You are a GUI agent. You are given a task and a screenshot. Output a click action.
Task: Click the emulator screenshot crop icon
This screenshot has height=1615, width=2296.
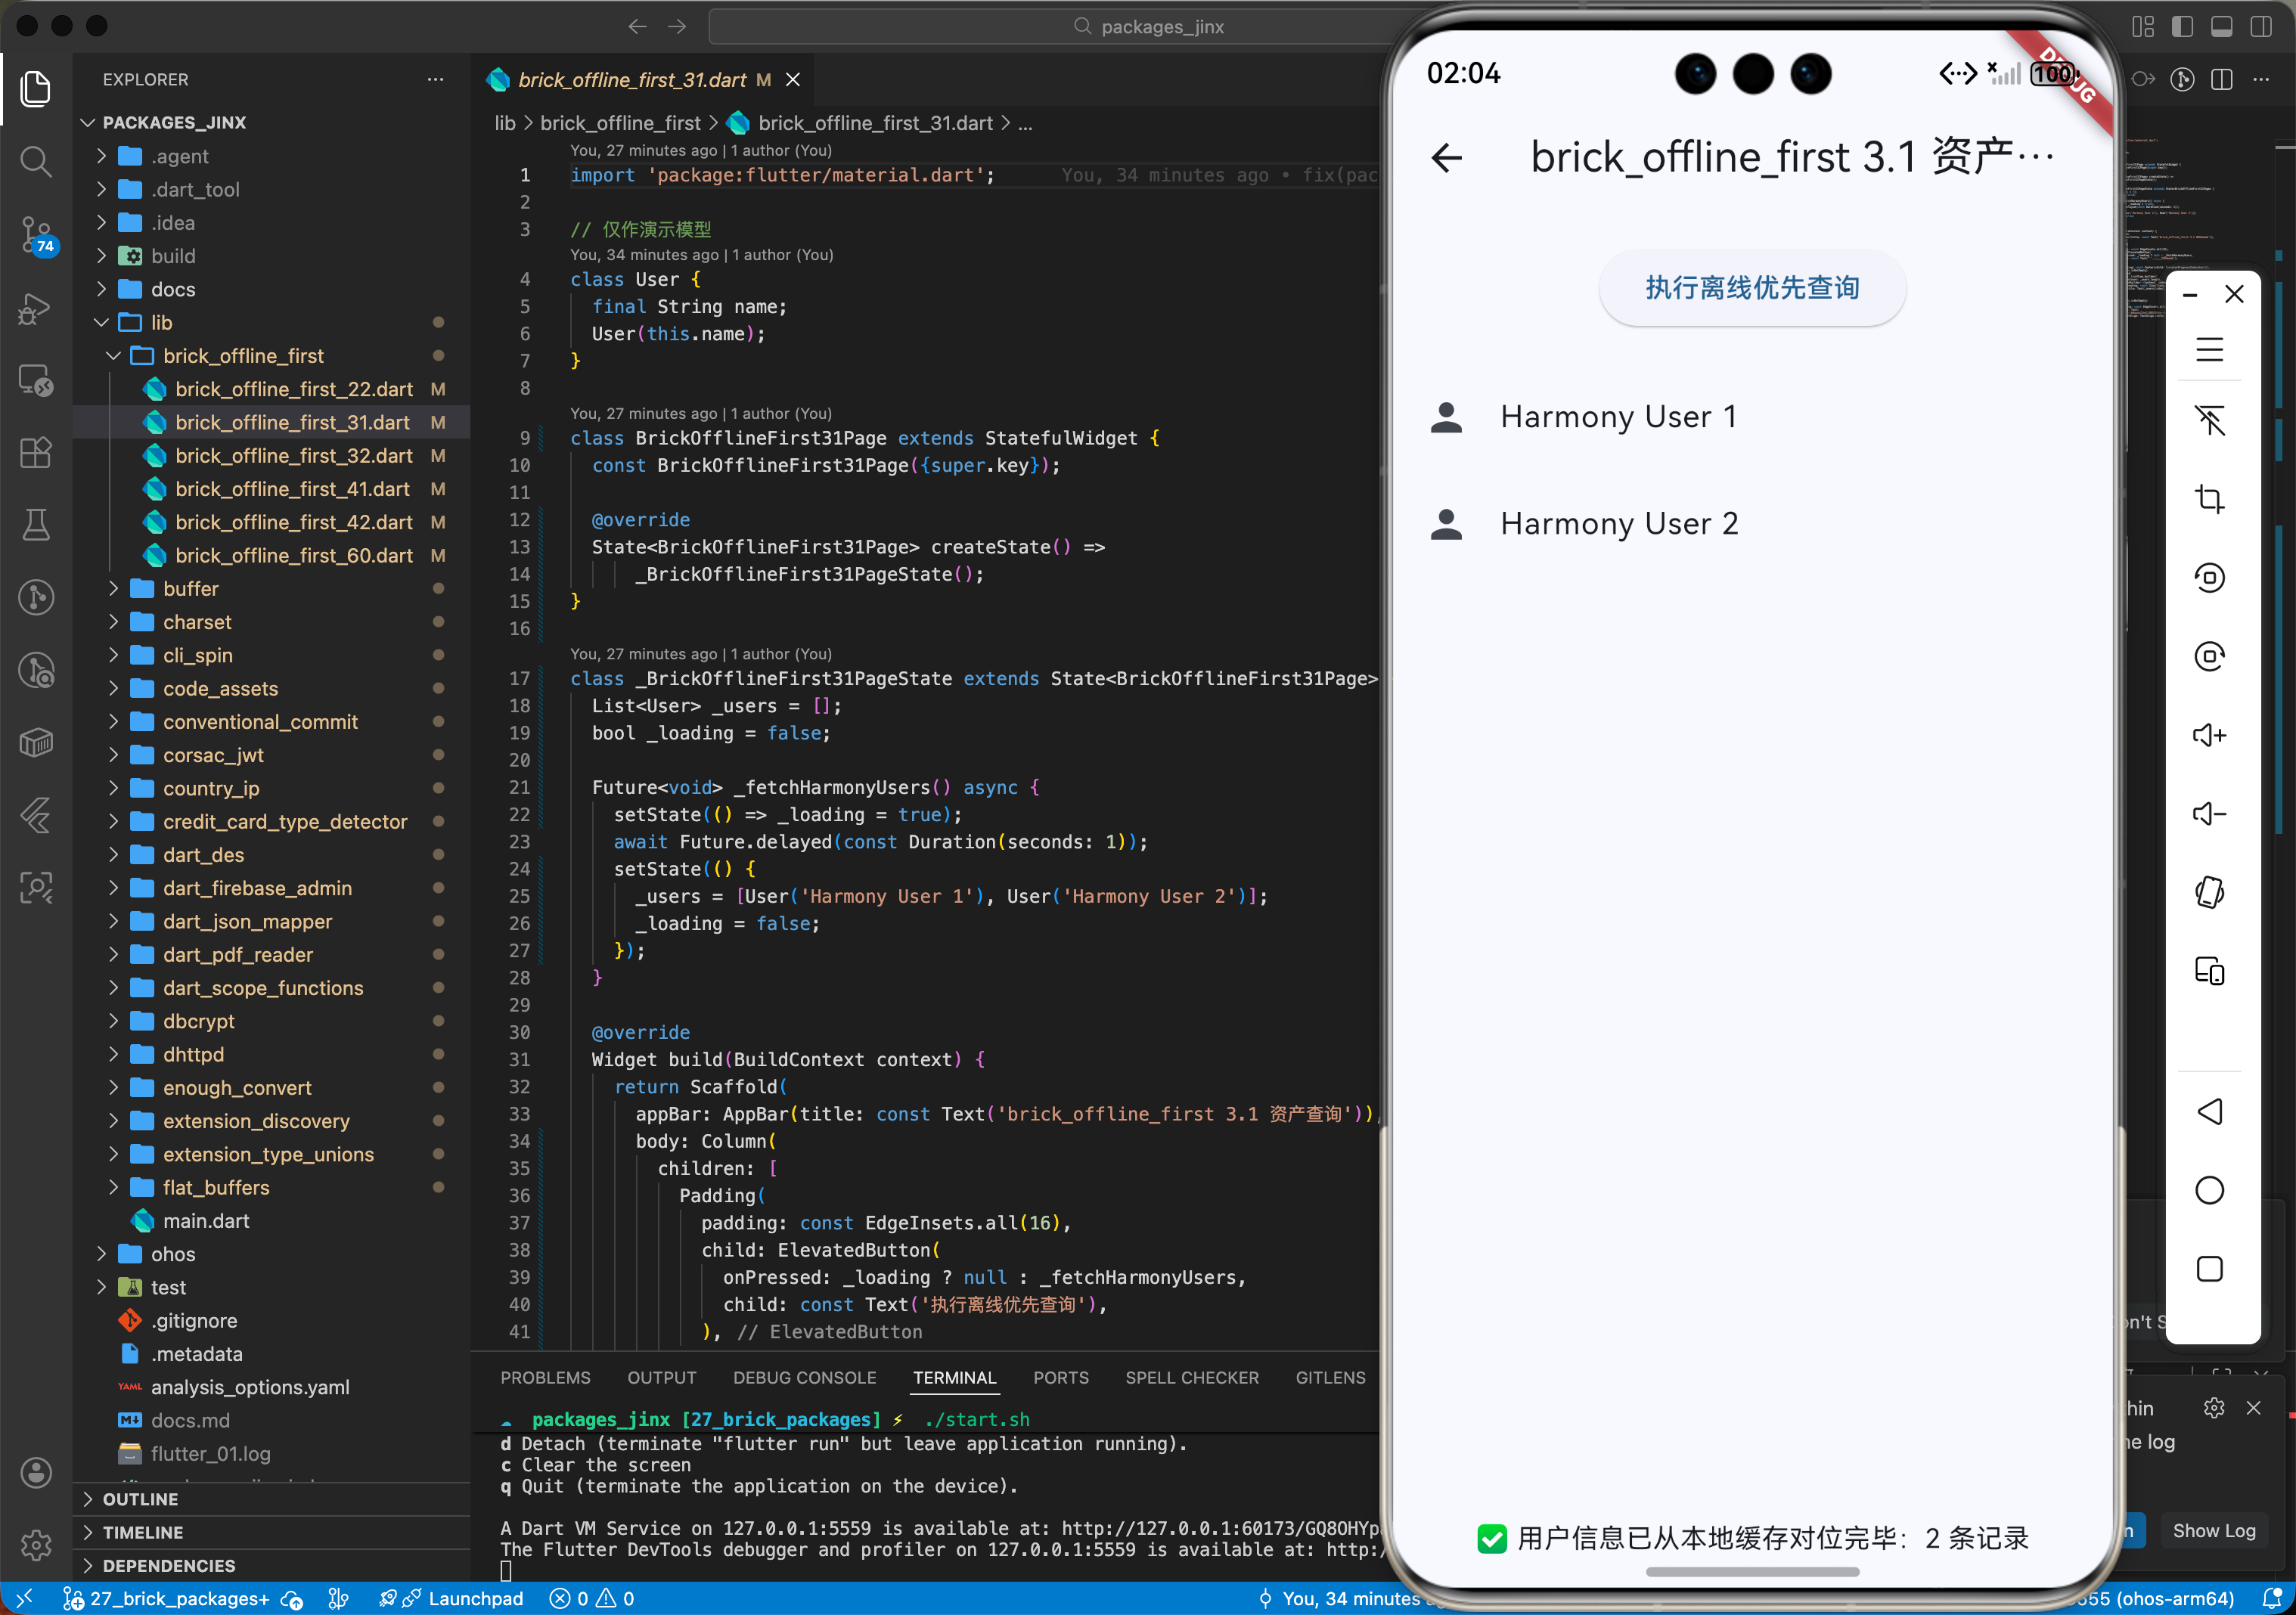click(2209, 498)
